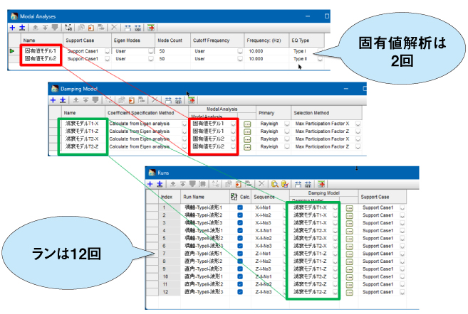The height and width of the screenshot is (314, 468).
Task: Click the checkmark validate icon in Runs toolbar
Action: (x=285, y=184)
